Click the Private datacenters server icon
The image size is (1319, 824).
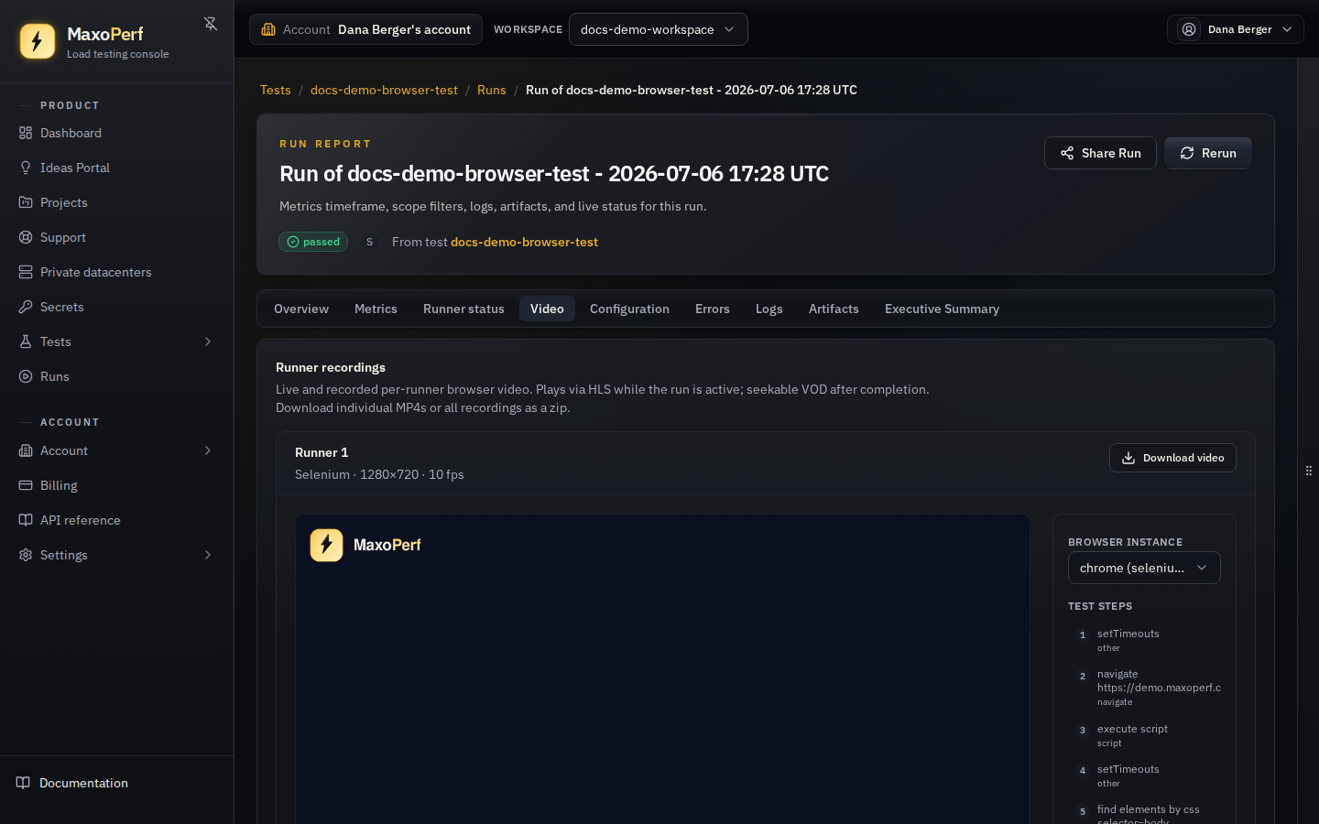coord(26,272)
